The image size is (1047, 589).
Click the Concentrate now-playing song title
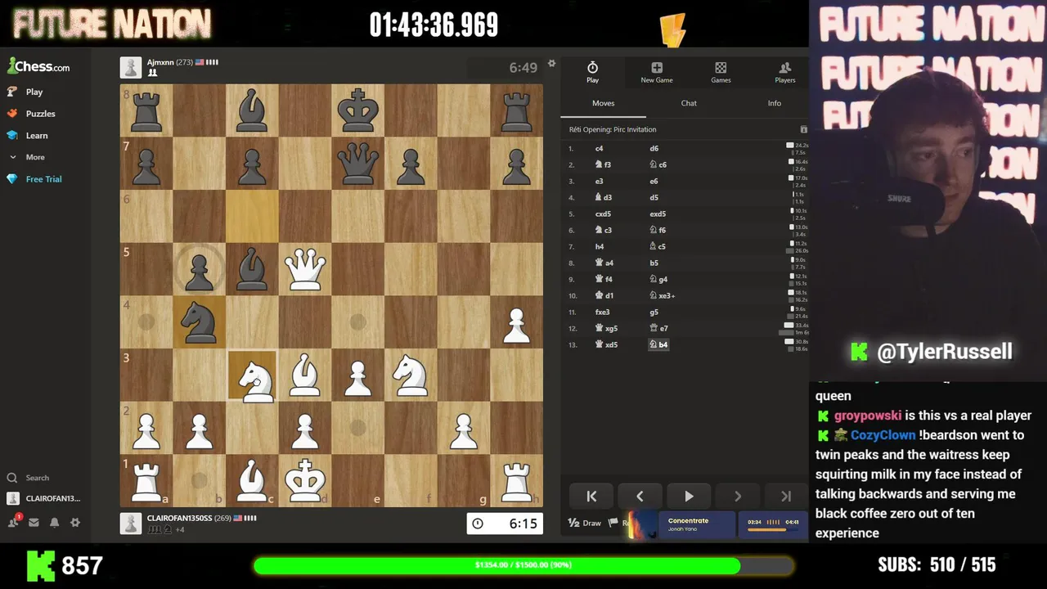[x=688, y=520]
